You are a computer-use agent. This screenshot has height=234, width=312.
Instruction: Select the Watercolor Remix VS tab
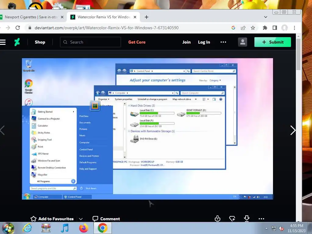pyautogui.click(x=104, y=17)
